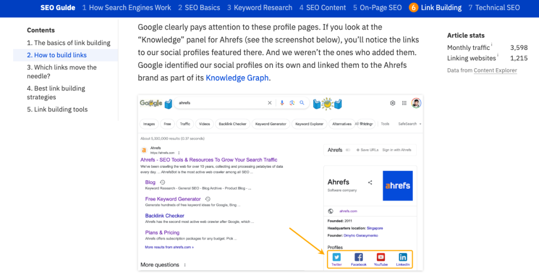The image size is (539, 278).
Task: Go to chapter 3 Keyword Research
Action: (x=259, y=7)
